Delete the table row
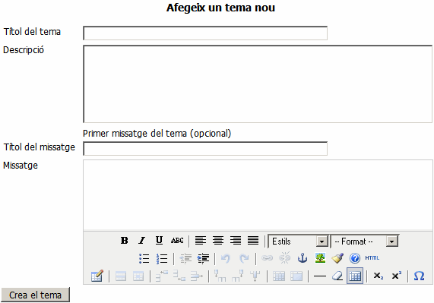 coord(197,276)
